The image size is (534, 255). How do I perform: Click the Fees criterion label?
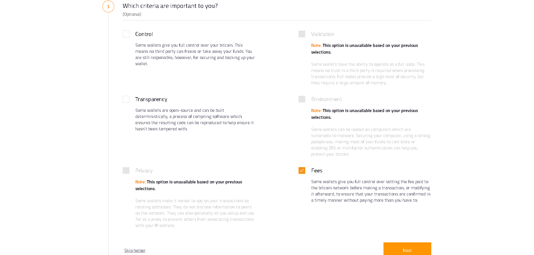point(317,170)
